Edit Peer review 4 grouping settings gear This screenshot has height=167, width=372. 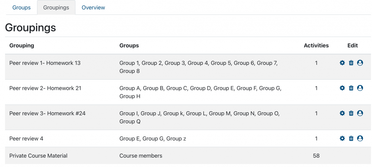pyautogui.click(x=342, y=138)
